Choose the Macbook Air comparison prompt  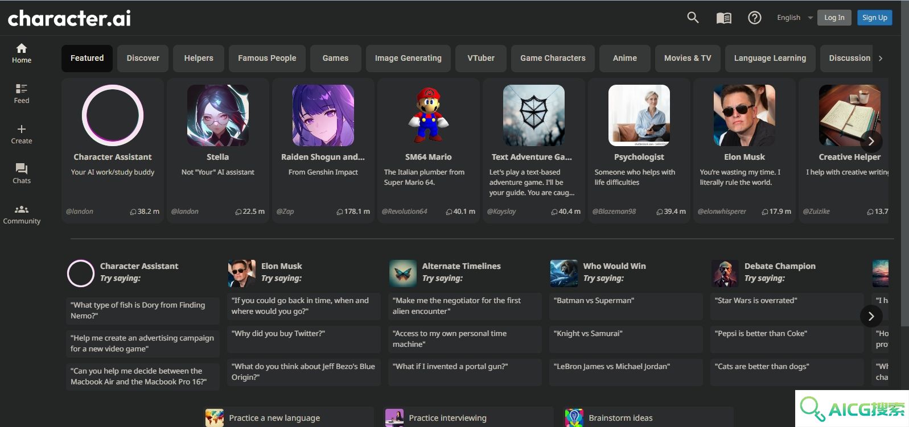click(x=143, y=376)
